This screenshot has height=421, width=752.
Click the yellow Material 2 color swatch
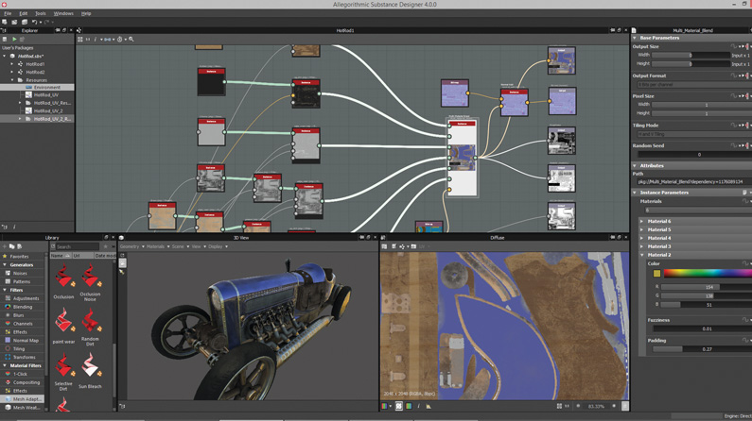pos(656,274)
